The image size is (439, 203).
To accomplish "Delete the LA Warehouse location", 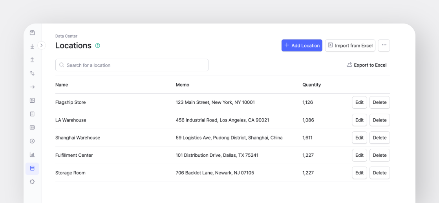I will click(x=380, y=120).
